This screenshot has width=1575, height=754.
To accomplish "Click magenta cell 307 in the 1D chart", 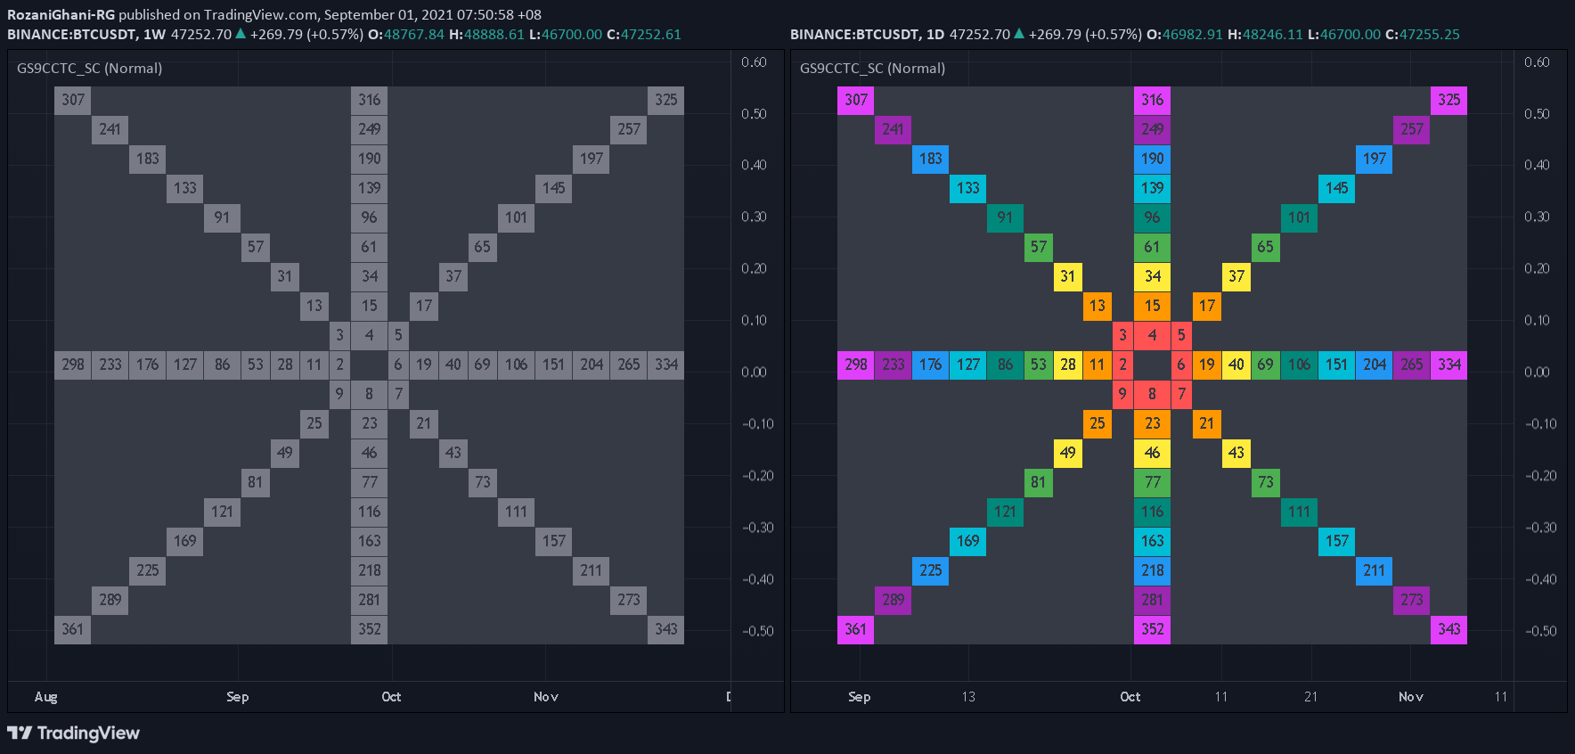I will point(856,100).
